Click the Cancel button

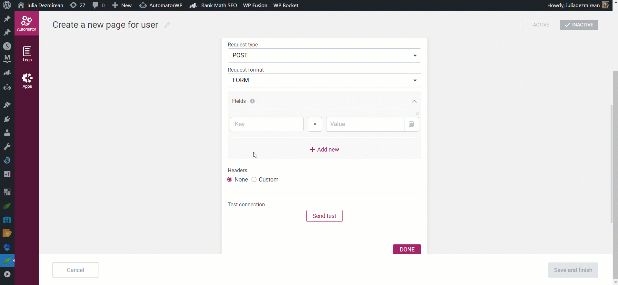pos(75,270)
